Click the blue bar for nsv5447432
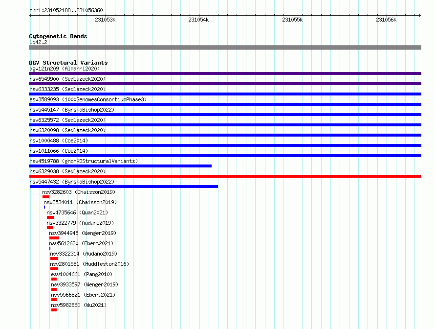The width and height of the screenshot is (435, 329). 124,187
